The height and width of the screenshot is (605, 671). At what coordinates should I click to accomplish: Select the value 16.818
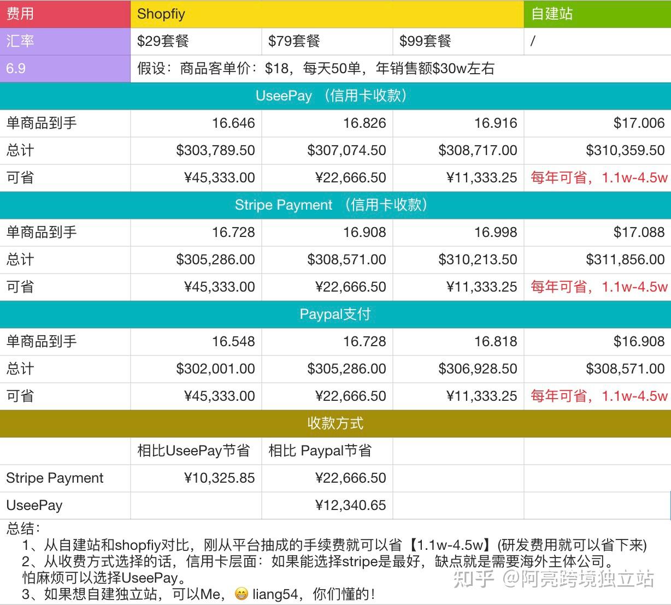point(496,341)
